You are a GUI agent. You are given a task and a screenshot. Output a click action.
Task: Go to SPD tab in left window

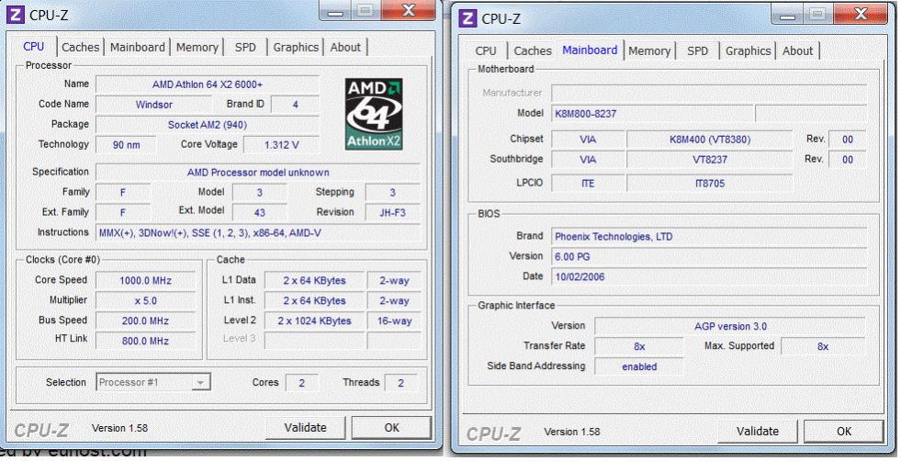tap(245, 47)
